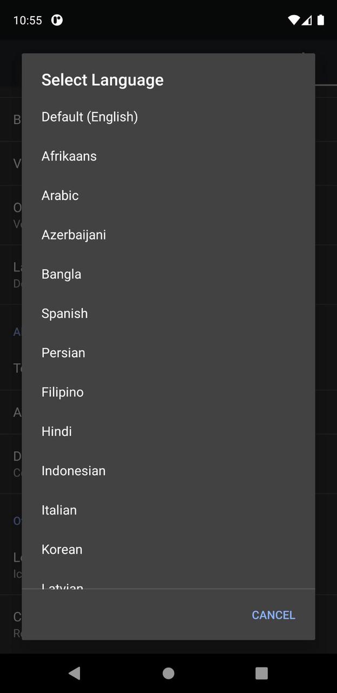Viewport: 337px width, 693px height.
Task: Choose Spanish from the list
Action: [x=65, y=314]
